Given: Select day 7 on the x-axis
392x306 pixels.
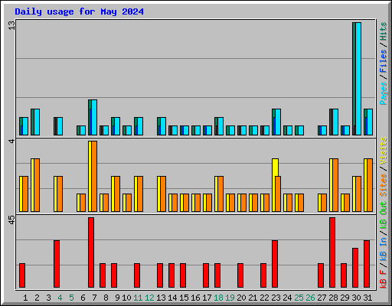Looking at the screenshot, I should [x=94, y=298].
